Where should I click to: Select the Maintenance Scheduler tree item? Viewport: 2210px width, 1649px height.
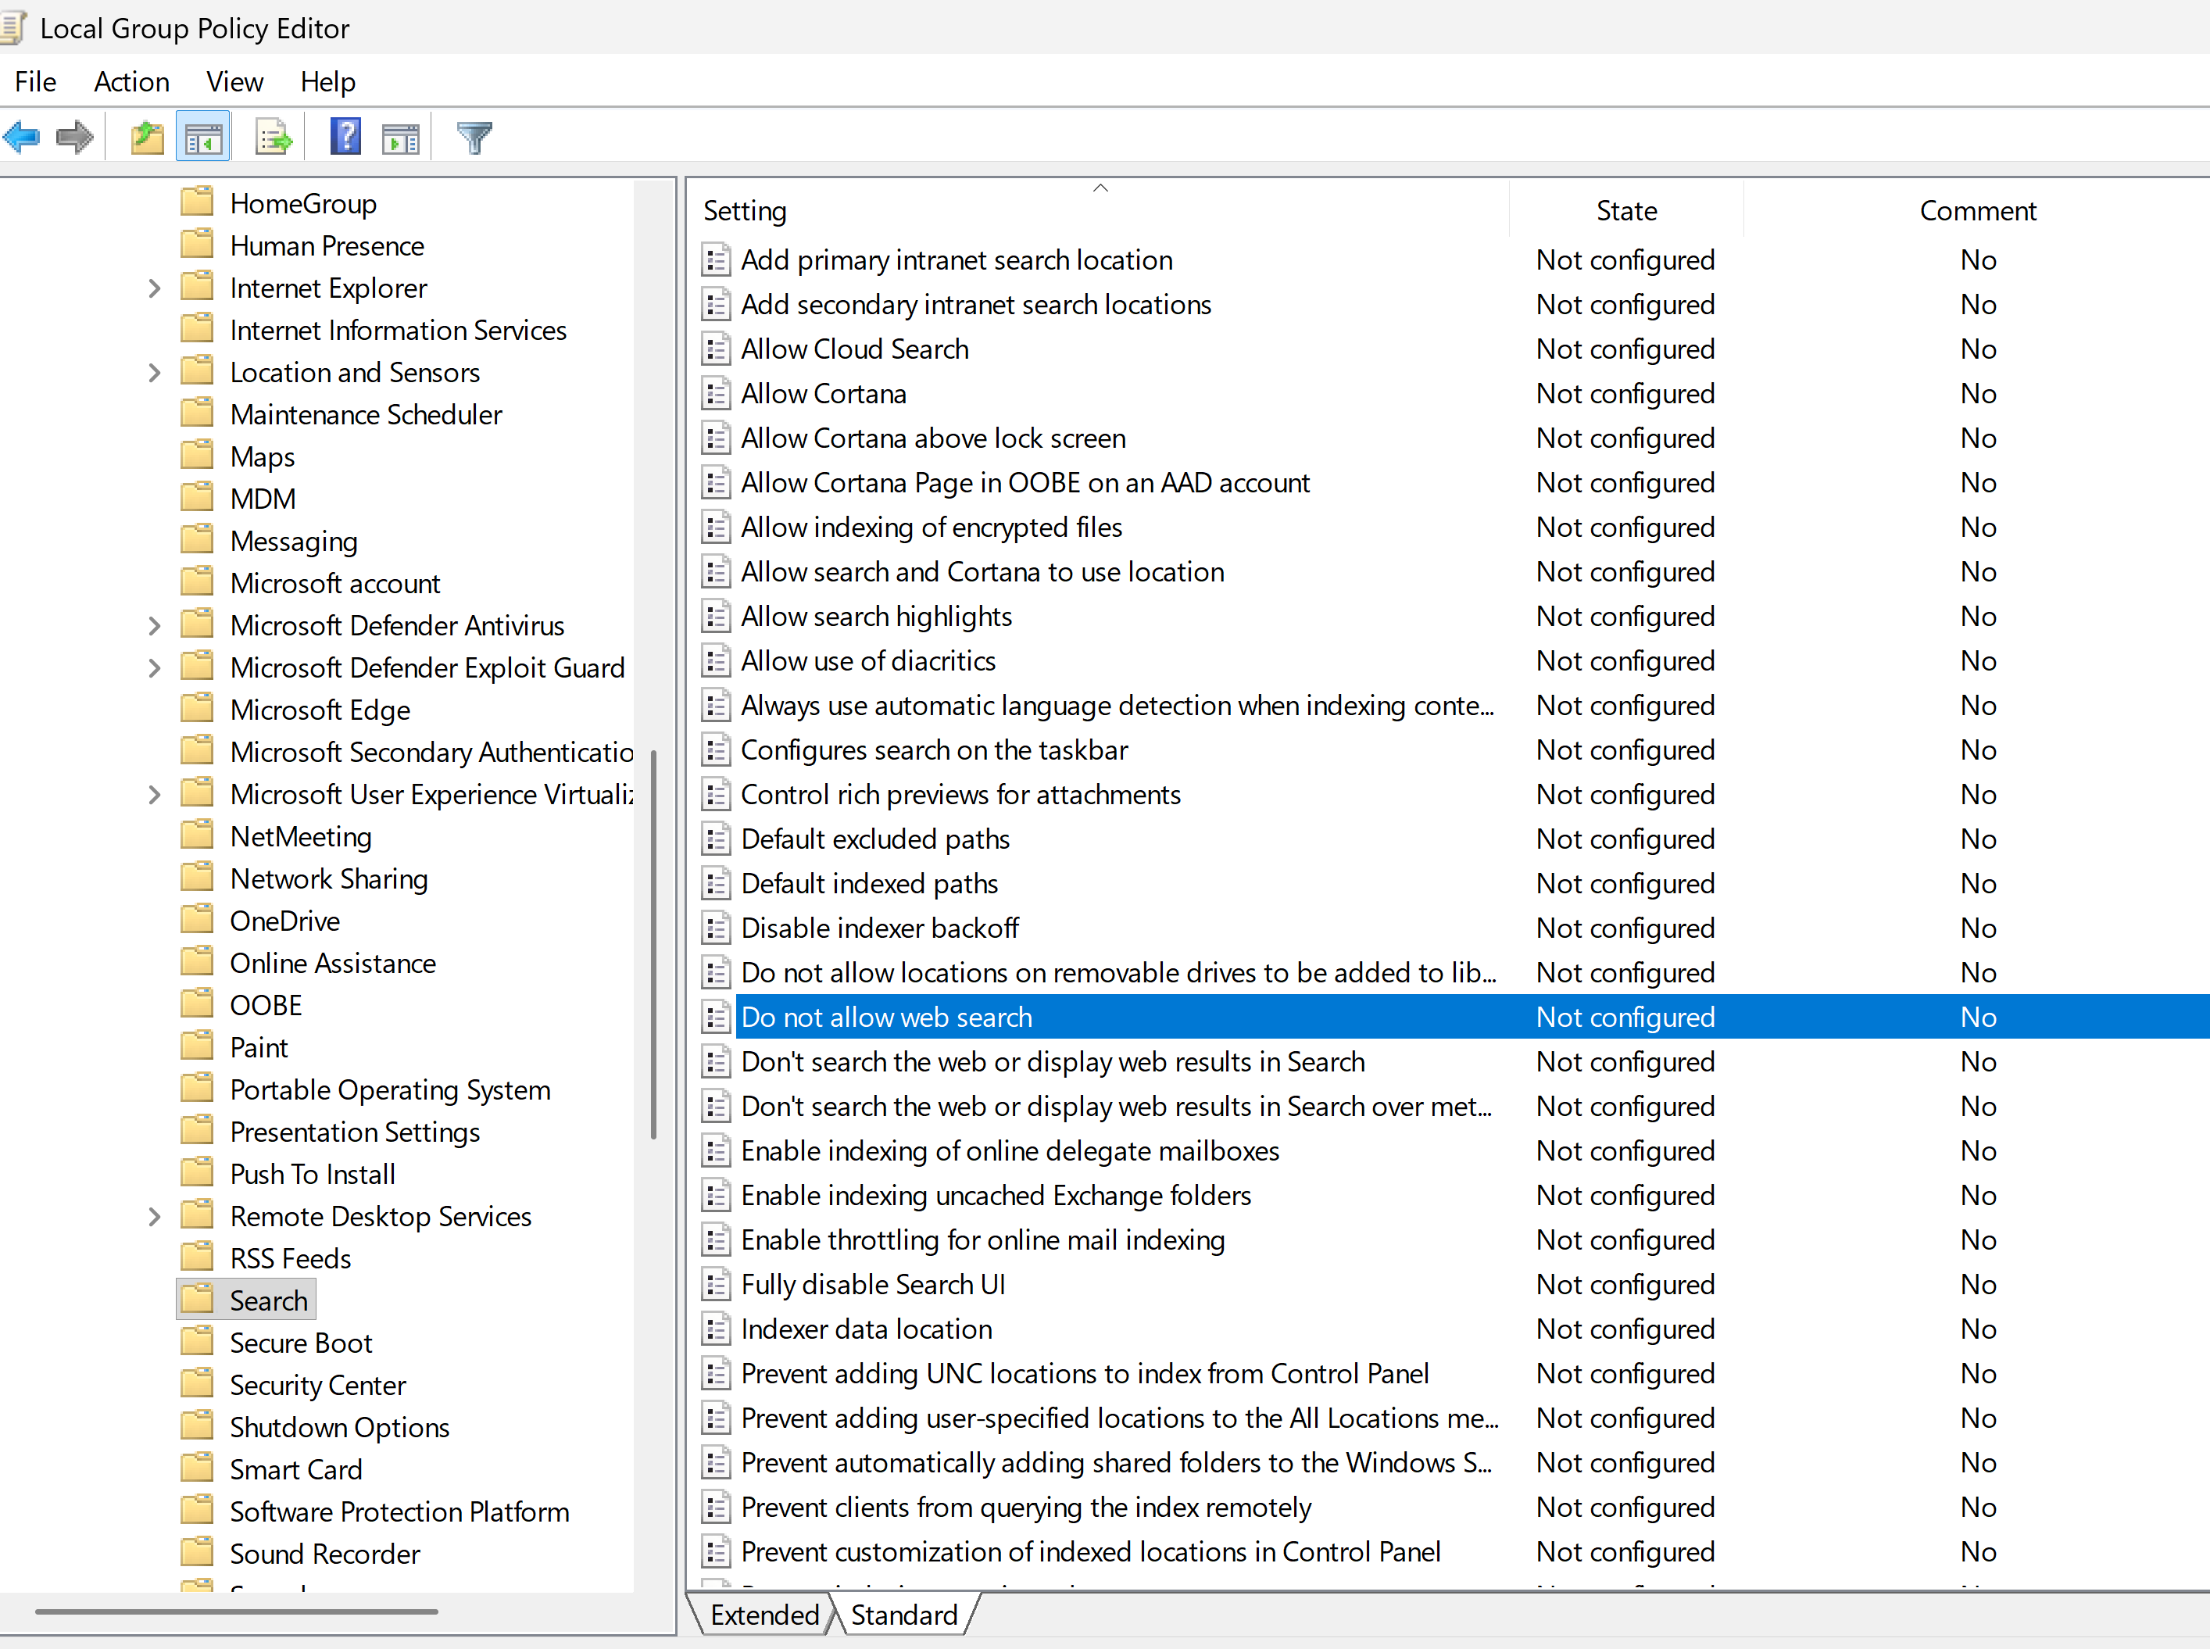point(366,414)
